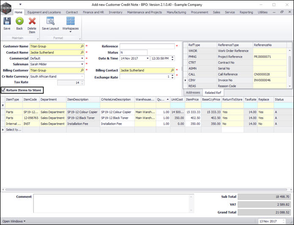
Task: Open the Workspaces icon menu
Action: (70, 21)
